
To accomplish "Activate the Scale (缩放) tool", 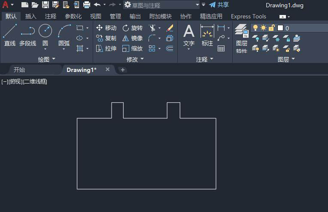I will click(132, 48).
